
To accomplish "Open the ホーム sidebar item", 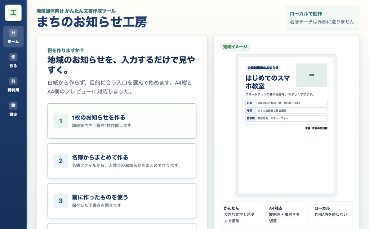I will pyautogui.click(x=13, y=37).
